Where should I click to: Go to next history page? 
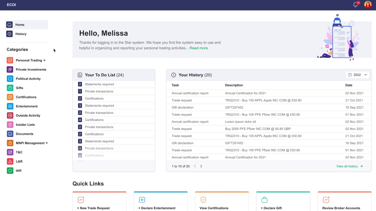tap(201, 166)
